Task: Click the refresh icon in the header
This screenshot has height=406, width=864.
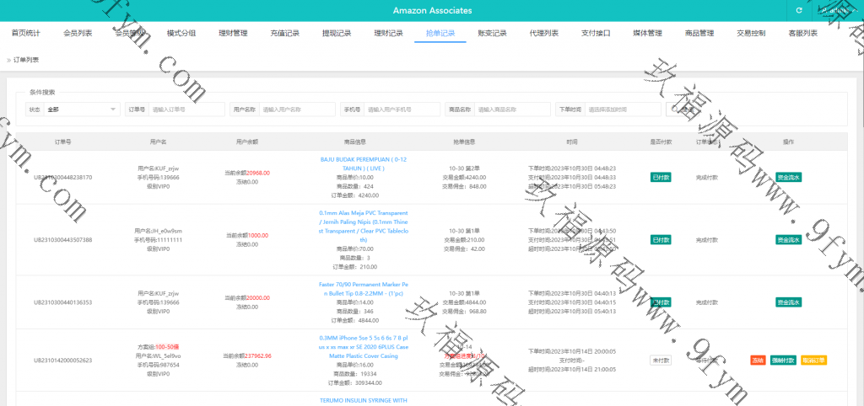Action: [798, 11]
